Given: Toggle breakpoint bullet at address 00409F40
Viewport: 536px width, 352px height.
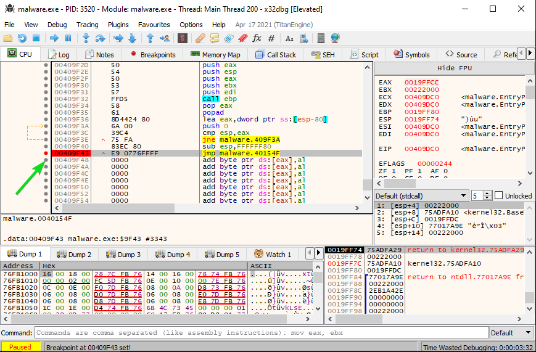Looking at the screenshot, I should pyautogui.click(x=46, y=146).
